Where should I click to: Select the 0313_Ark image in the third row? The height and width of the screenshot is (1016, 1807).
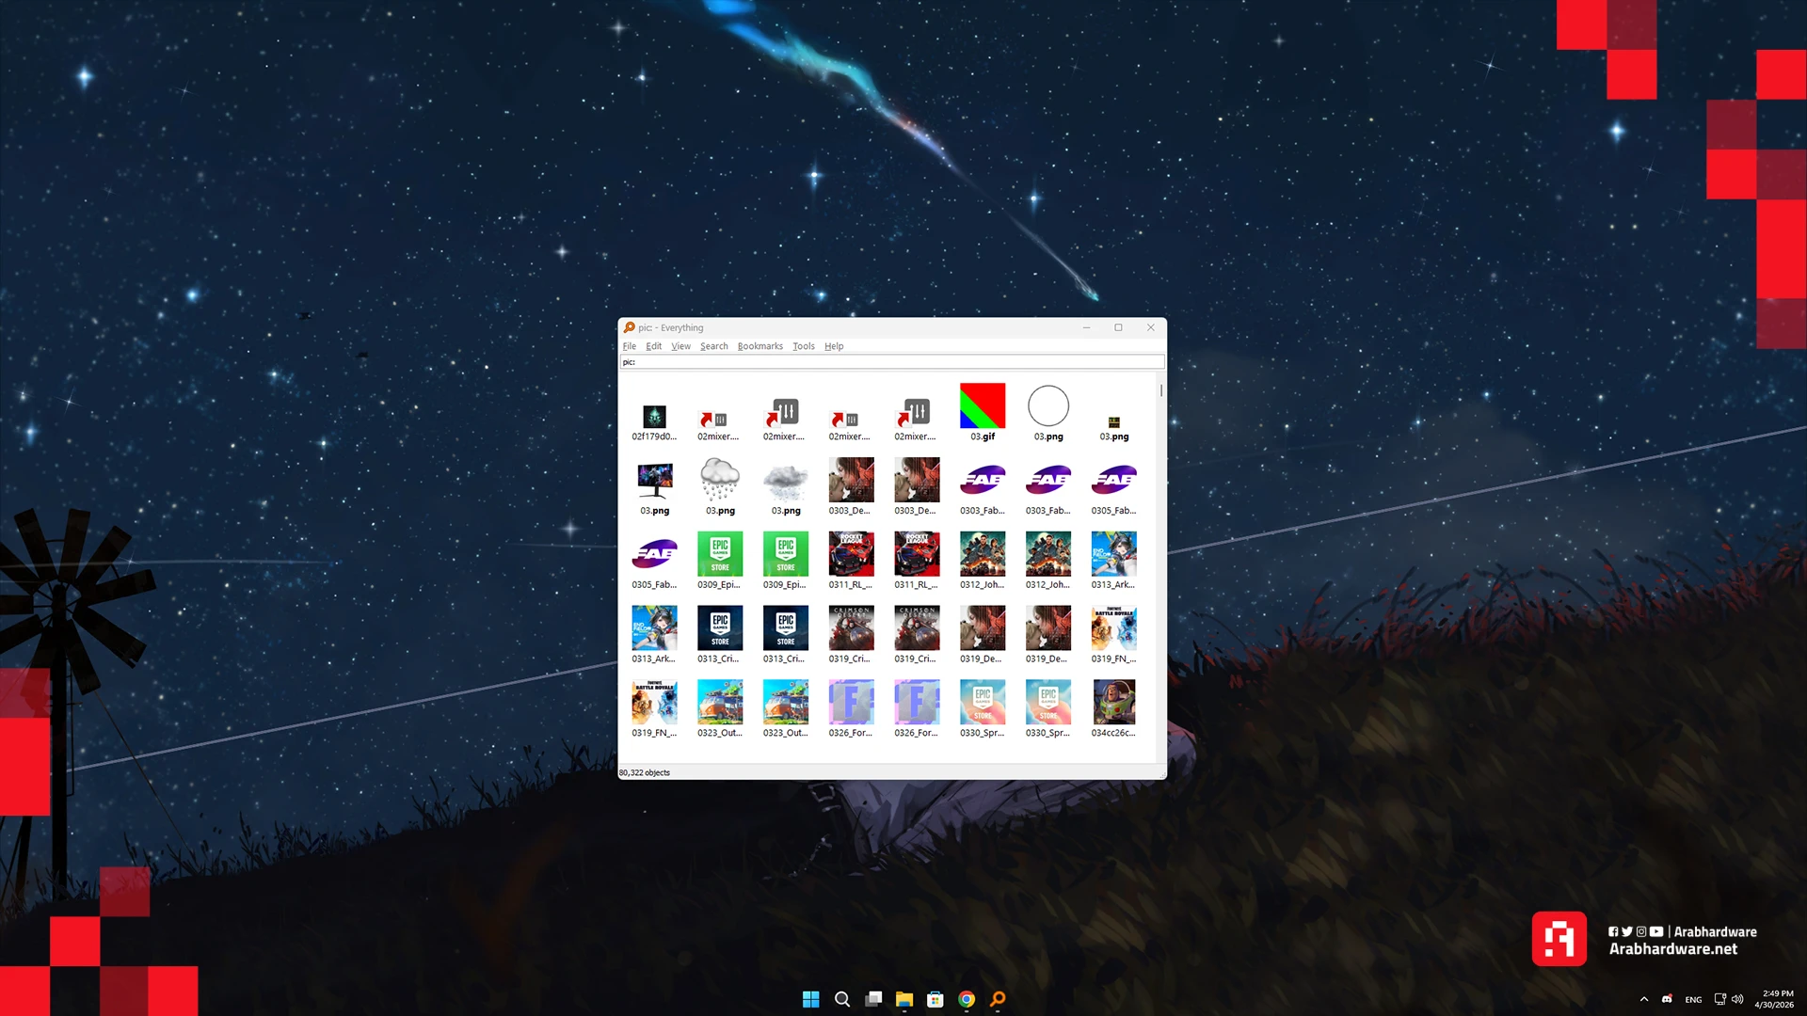(x=1113, y=554)
